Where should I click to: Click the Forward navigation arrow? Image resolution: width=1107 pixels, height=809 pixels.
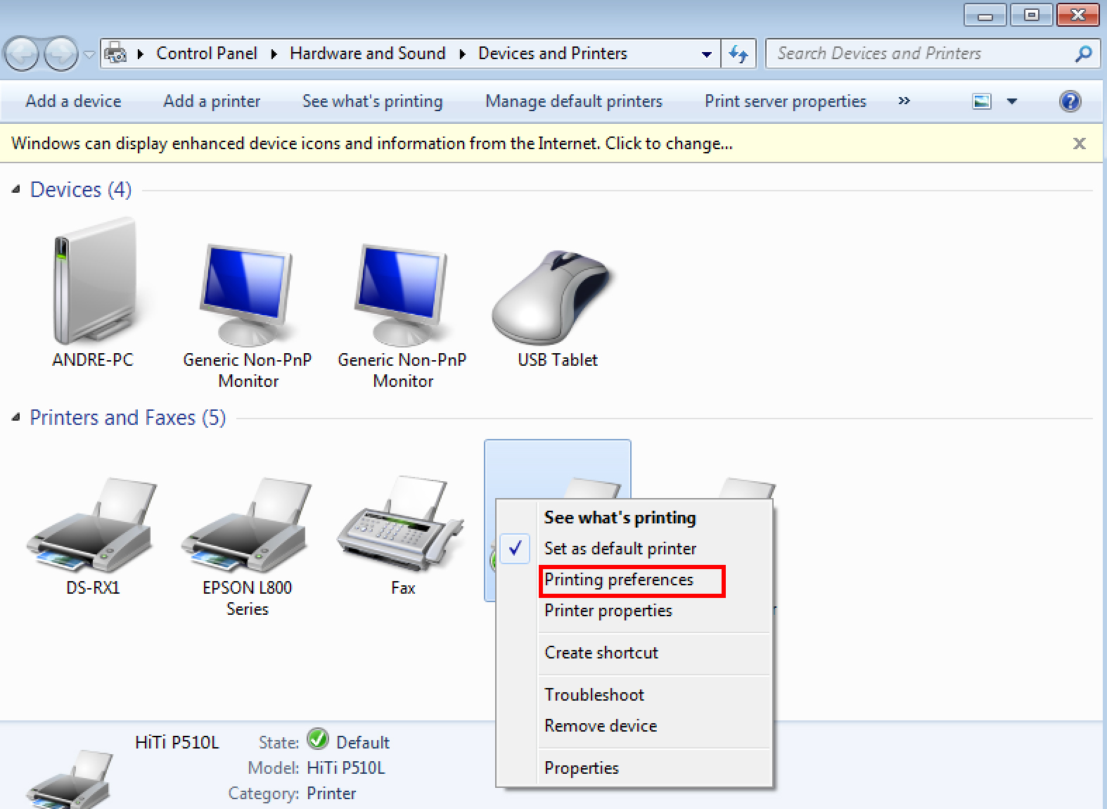[61, 53]
